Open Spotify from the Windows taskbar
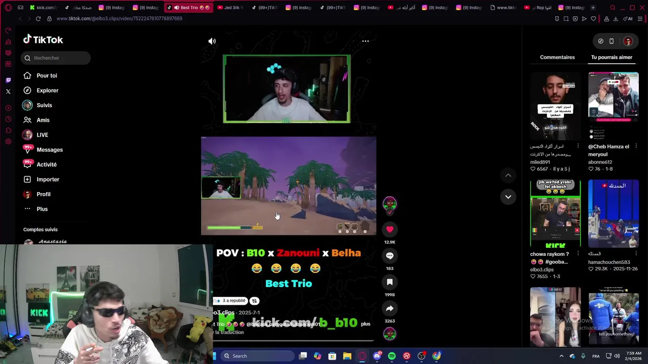648x364 pixels. (x=392, y=356)
